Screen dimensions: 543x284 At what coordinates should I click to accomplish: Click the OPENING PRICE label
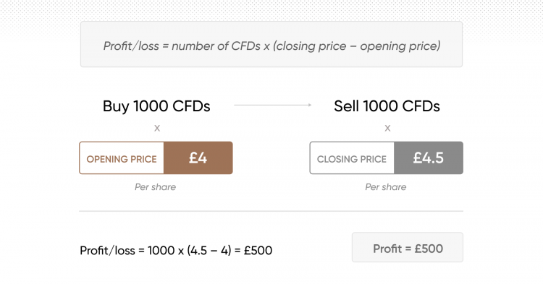click(122, 159)
